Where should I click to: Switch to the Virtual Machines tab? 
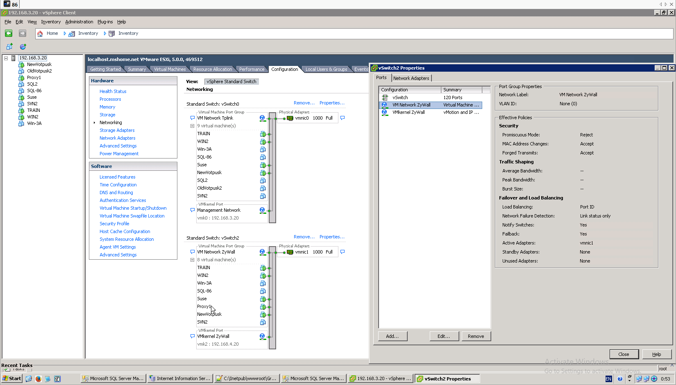(x=170, y=69)
